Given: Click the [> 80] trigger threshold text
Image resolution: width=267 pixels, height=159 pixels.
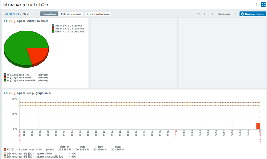Looking at the screenshot, I should 72,154.
